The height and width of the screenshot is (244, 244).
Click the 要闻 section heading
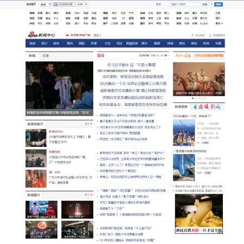(101, 55)
